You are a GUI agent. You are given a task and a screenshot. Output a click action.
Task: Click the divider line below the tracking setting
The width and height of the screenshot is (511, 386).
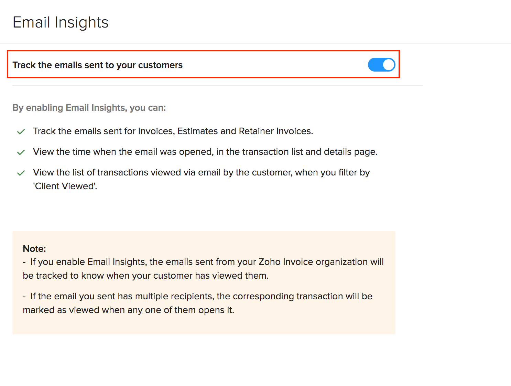[x=217, y=85]
